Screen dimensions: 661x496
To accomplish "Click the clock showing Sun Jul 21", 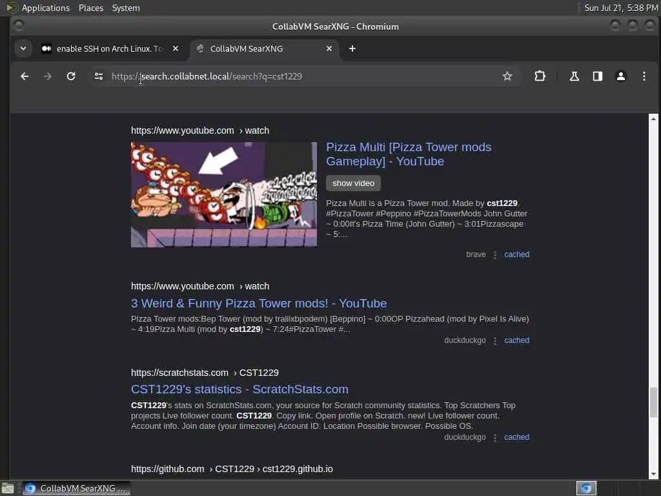I will (x=620, y=8).
